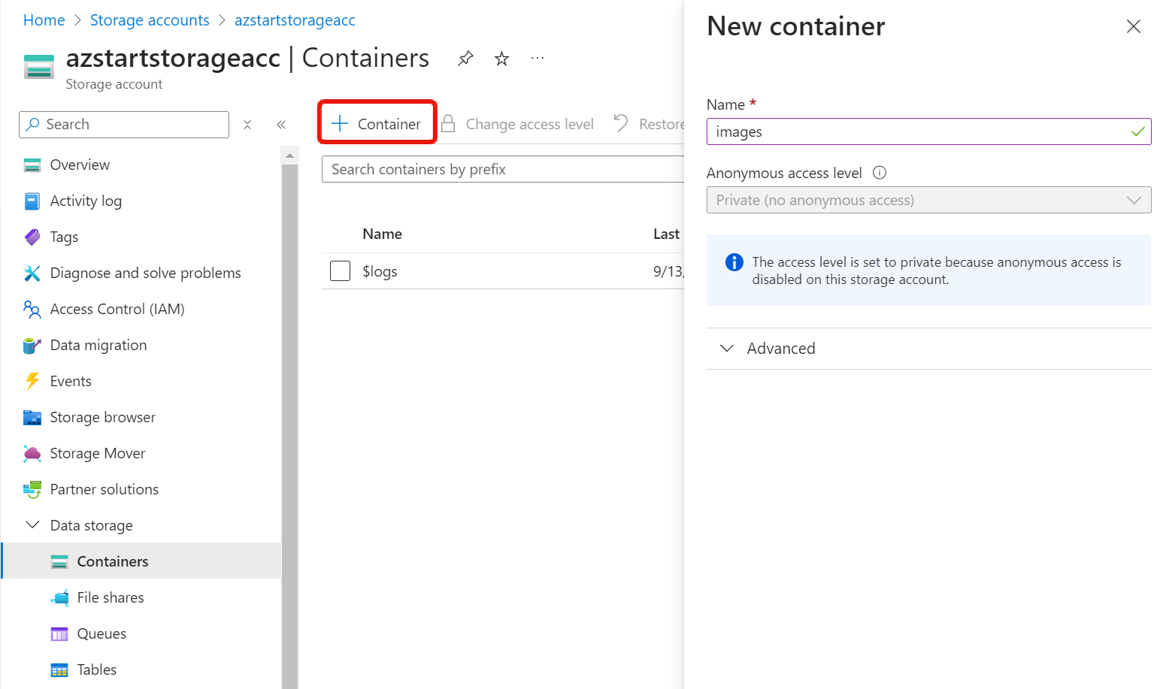This screenshot has width=1172, height=689.
Task: Click Change access level button
Action: pyautogui.click(x=518, y=124)
